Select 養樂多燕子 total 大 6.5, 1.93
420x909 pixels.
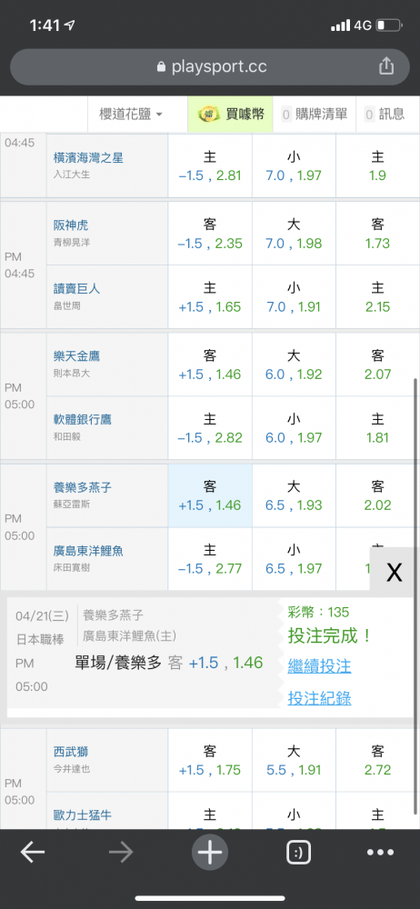pyautogui.click(x=294, y=495)
